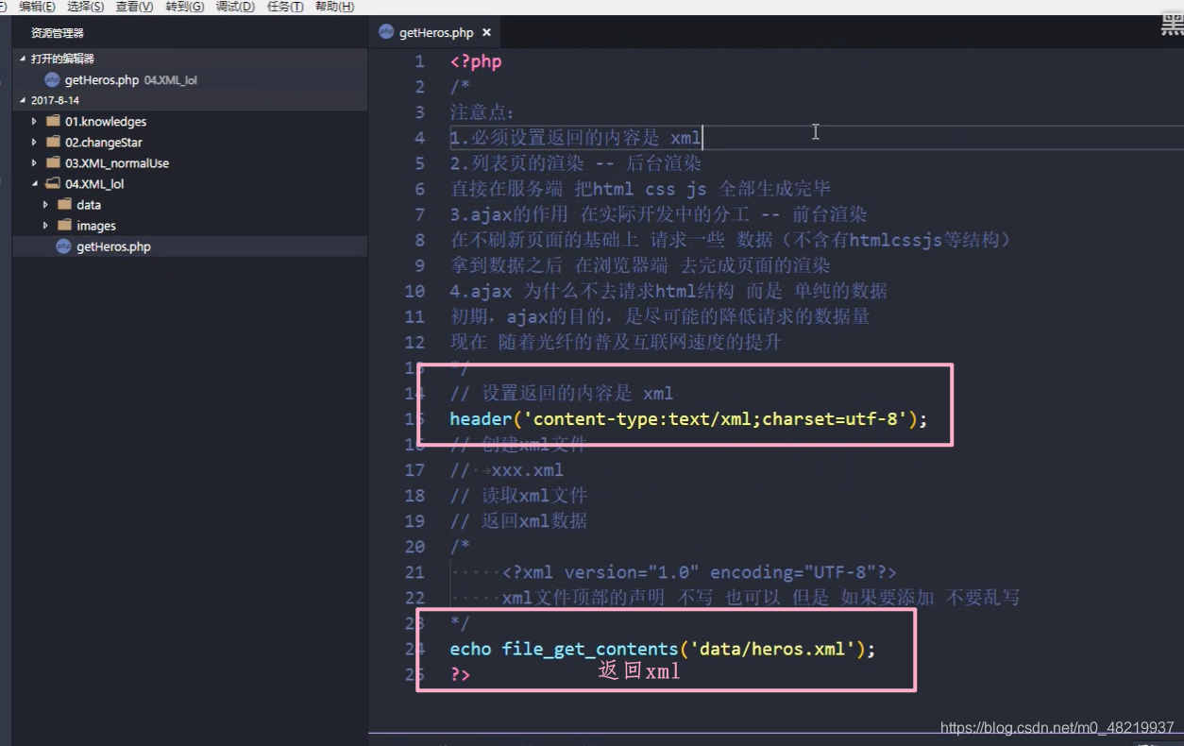Screen dimensions: 1184x746
Task: Click comment '// 设置返回的内容是 xml' on line 14
Action: tap(562, 393)
